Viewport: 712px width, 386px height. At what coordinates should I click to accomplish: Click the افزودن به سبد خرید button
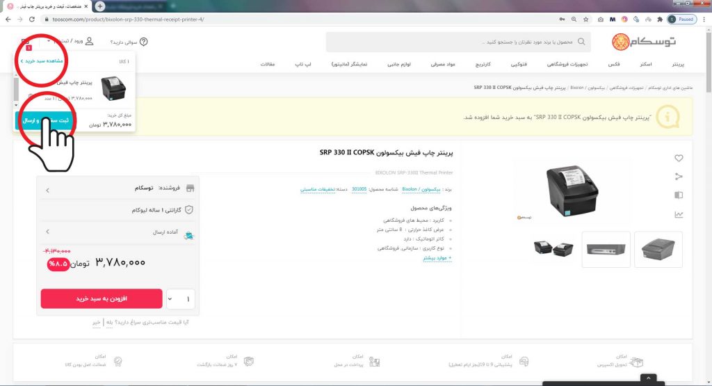click(102, 299)
